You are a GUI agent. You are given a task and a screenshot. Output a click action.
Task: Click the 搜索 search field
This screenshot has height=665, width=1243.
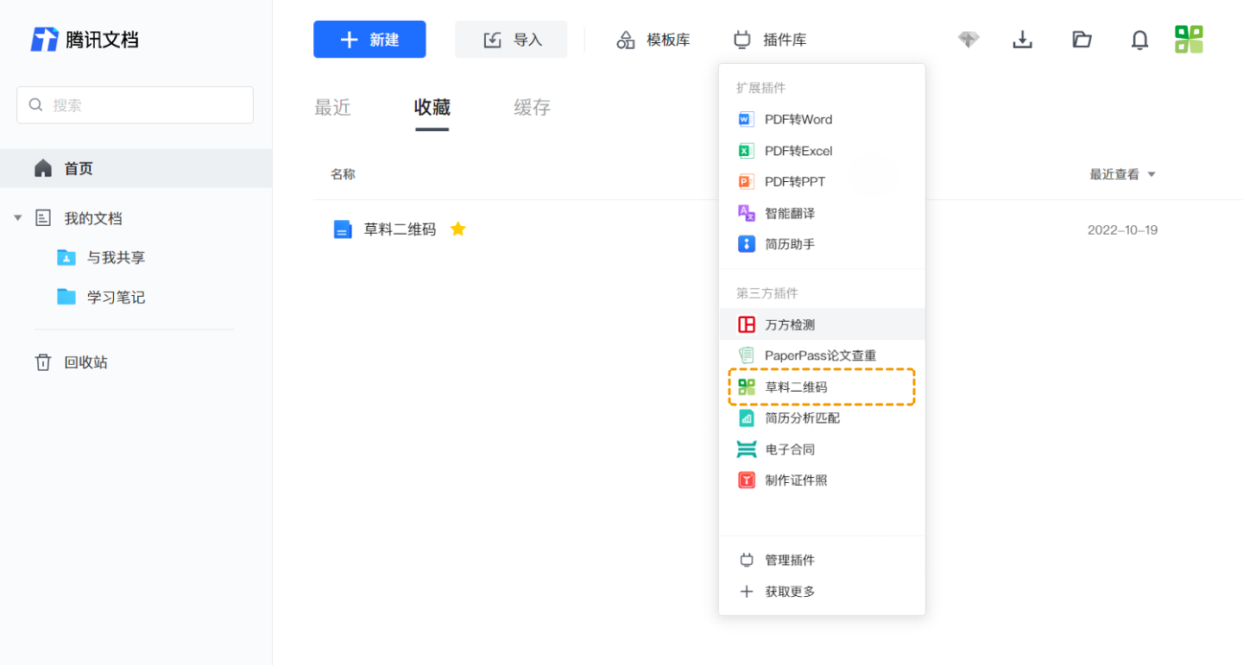click(135, 104)
